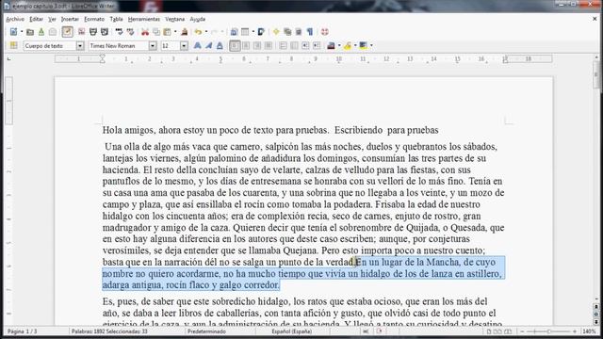Open LibreOffice Help lifebuoy icon
This screenshot has width=603, height=339.
pyautogui.click(x=325, y=32)
